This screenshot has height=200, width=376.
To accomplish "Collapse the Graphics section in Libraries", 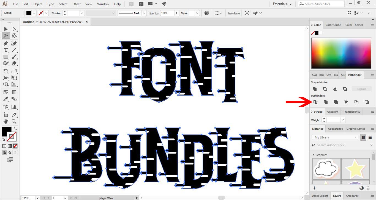I will click(x=314, y=155).
